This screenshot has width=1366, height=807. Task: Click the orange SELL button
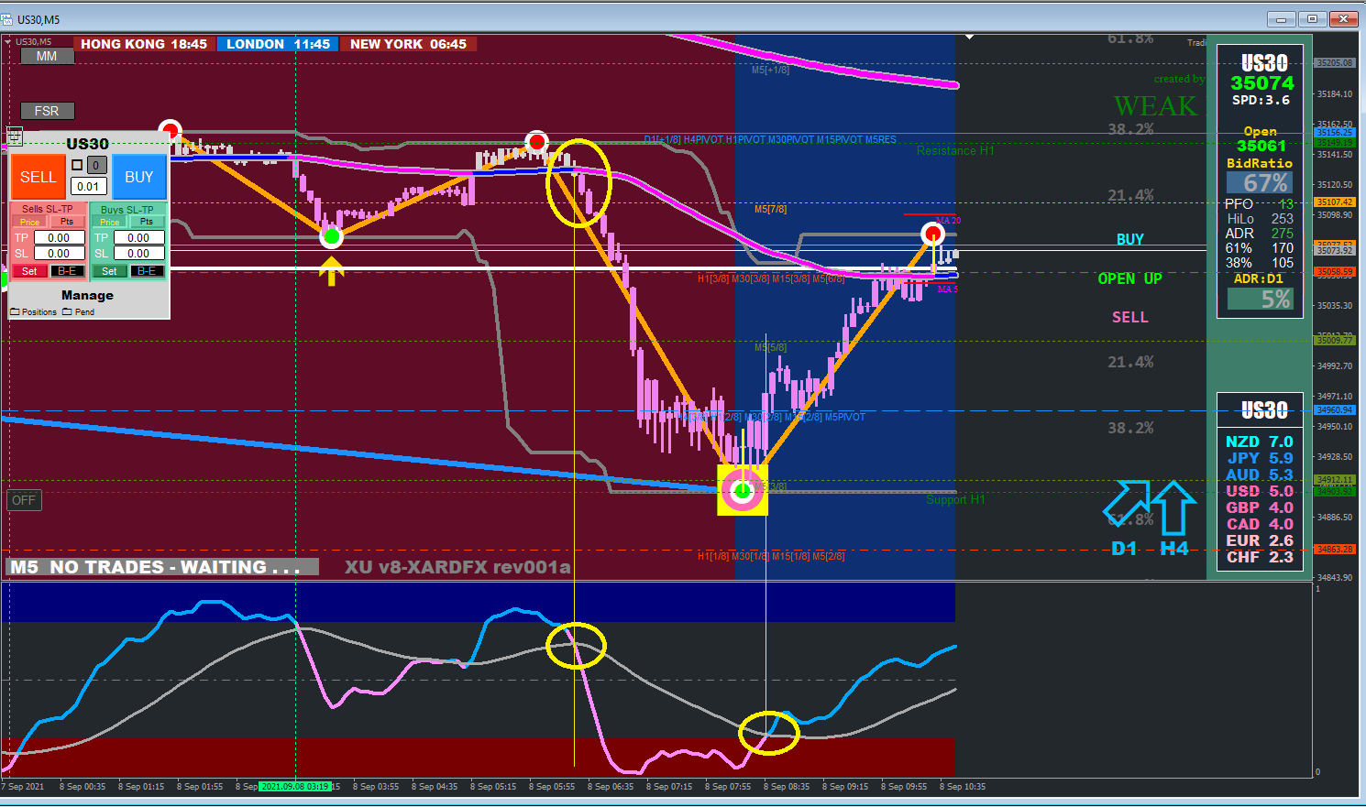tap(38, 177)
